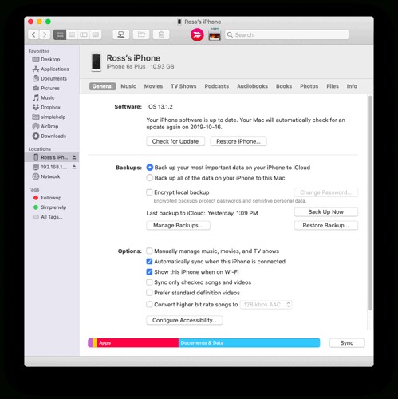Select back up to iCloud radio option

150,168
